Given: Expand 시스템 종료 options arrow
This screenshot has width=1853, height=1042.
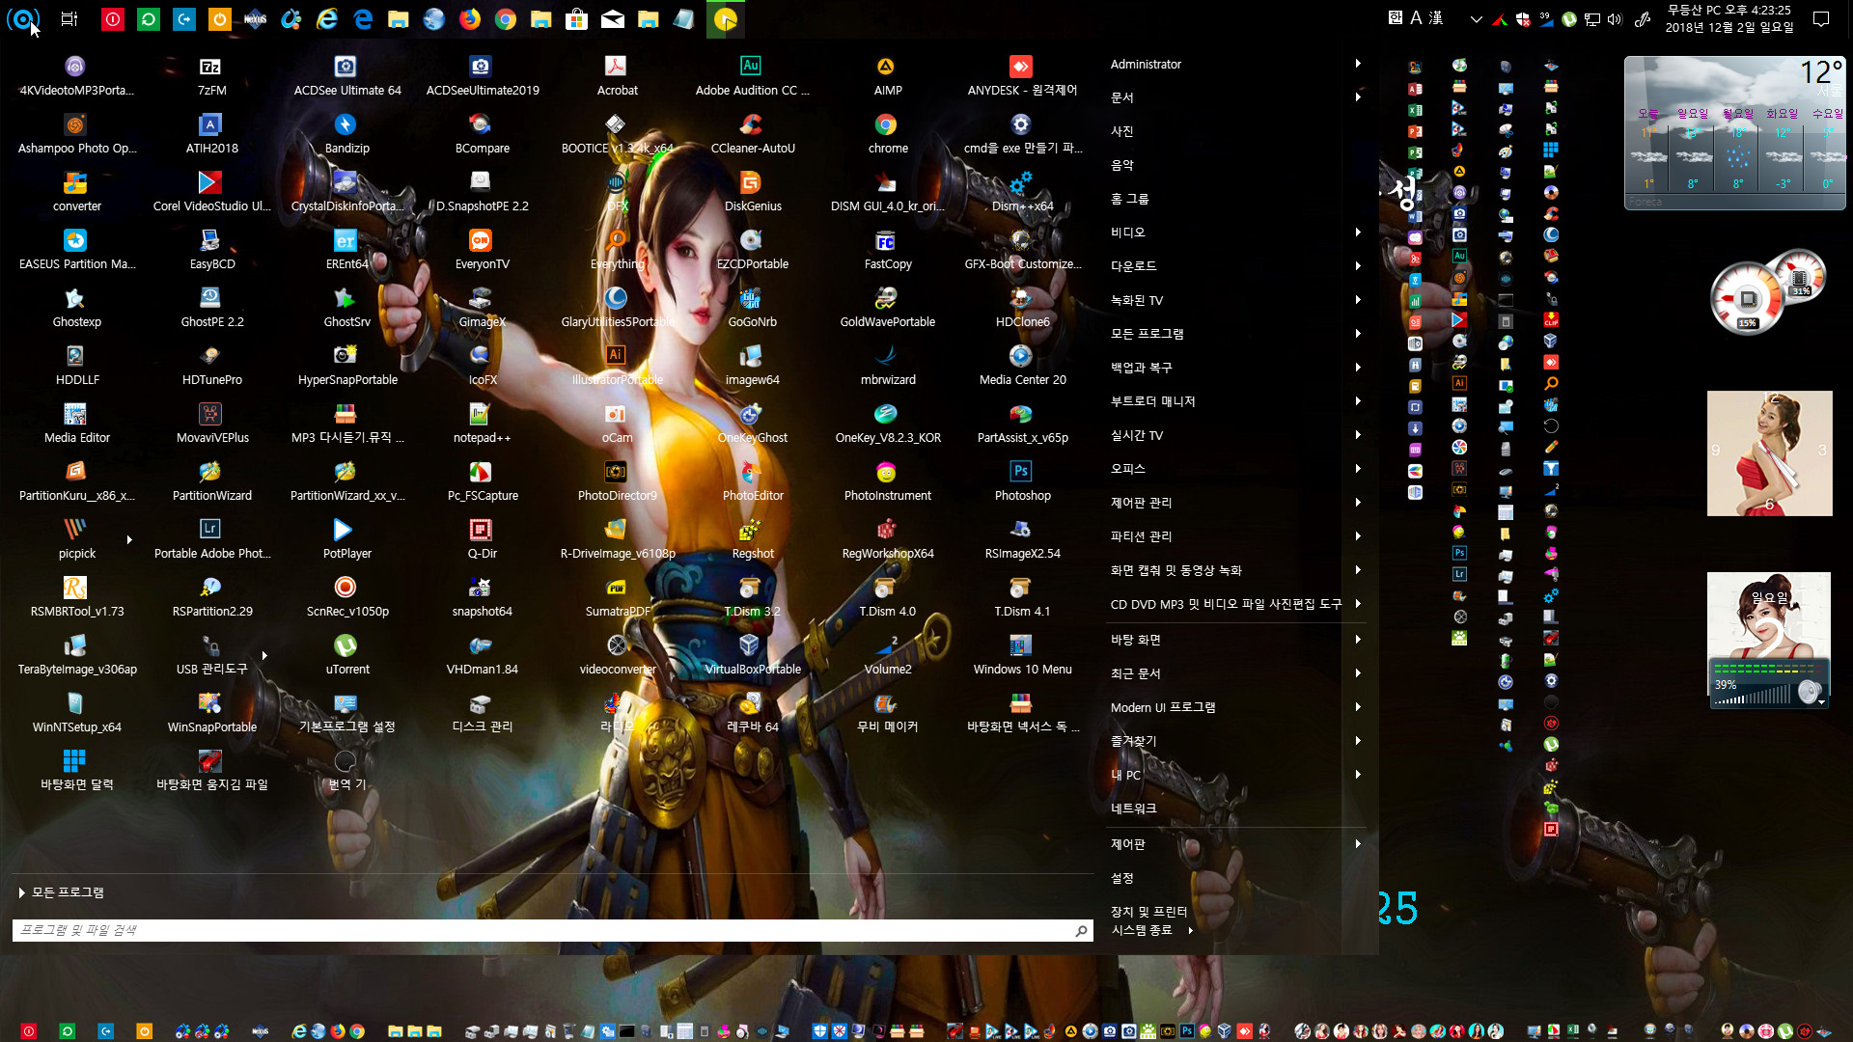Looking at the screenshot, I should click(1191, 930).
